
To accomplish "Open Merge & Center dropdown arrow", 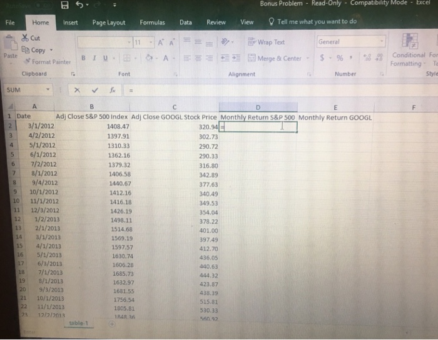I will point(308,58).
